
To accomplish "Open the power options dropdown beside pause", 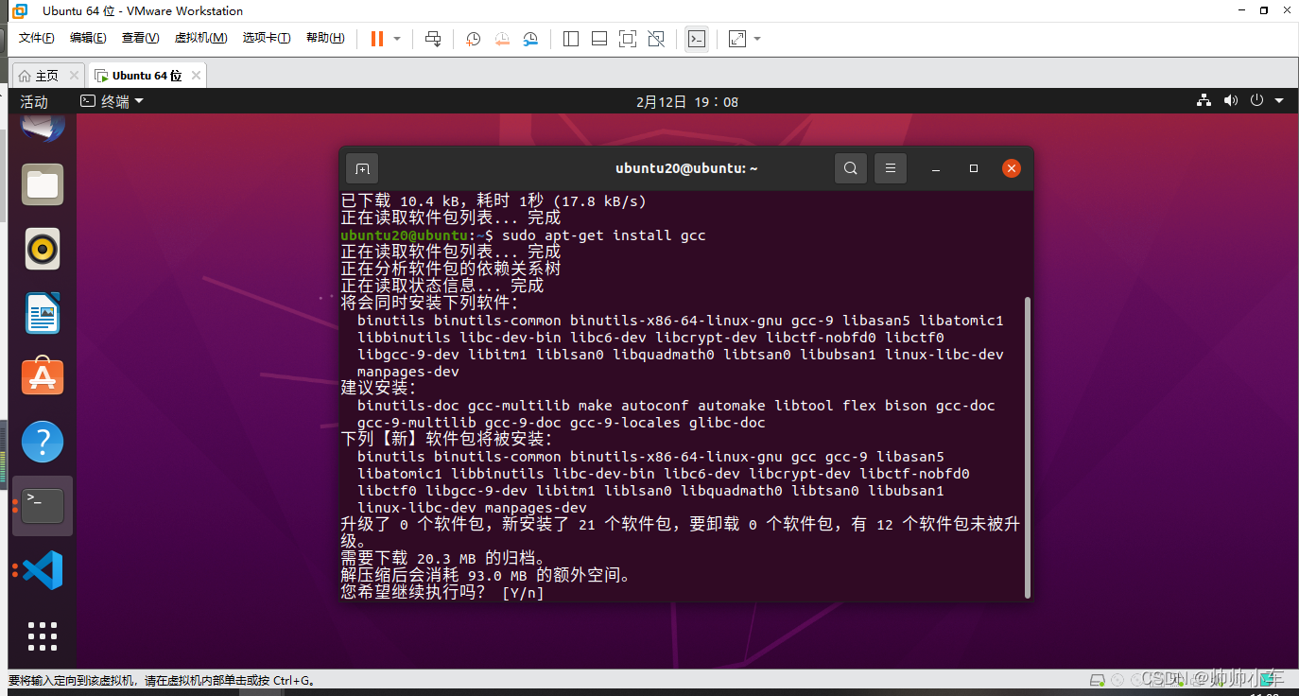I will coord(397,39).
